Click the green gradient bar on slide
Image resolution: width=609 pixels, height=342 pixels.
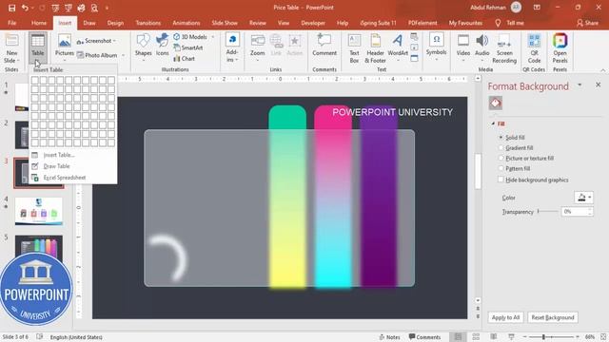coord(287,197)
